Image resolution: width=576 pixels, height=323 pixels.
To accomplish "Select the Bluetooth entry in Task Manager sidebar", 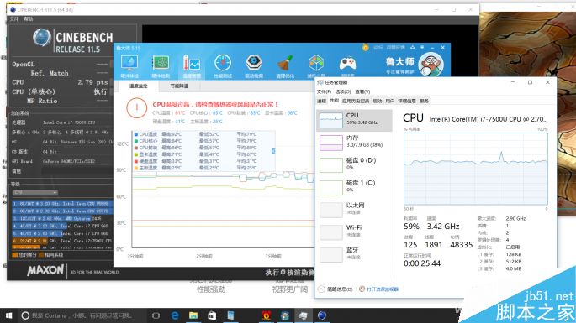I will [354, 254].
